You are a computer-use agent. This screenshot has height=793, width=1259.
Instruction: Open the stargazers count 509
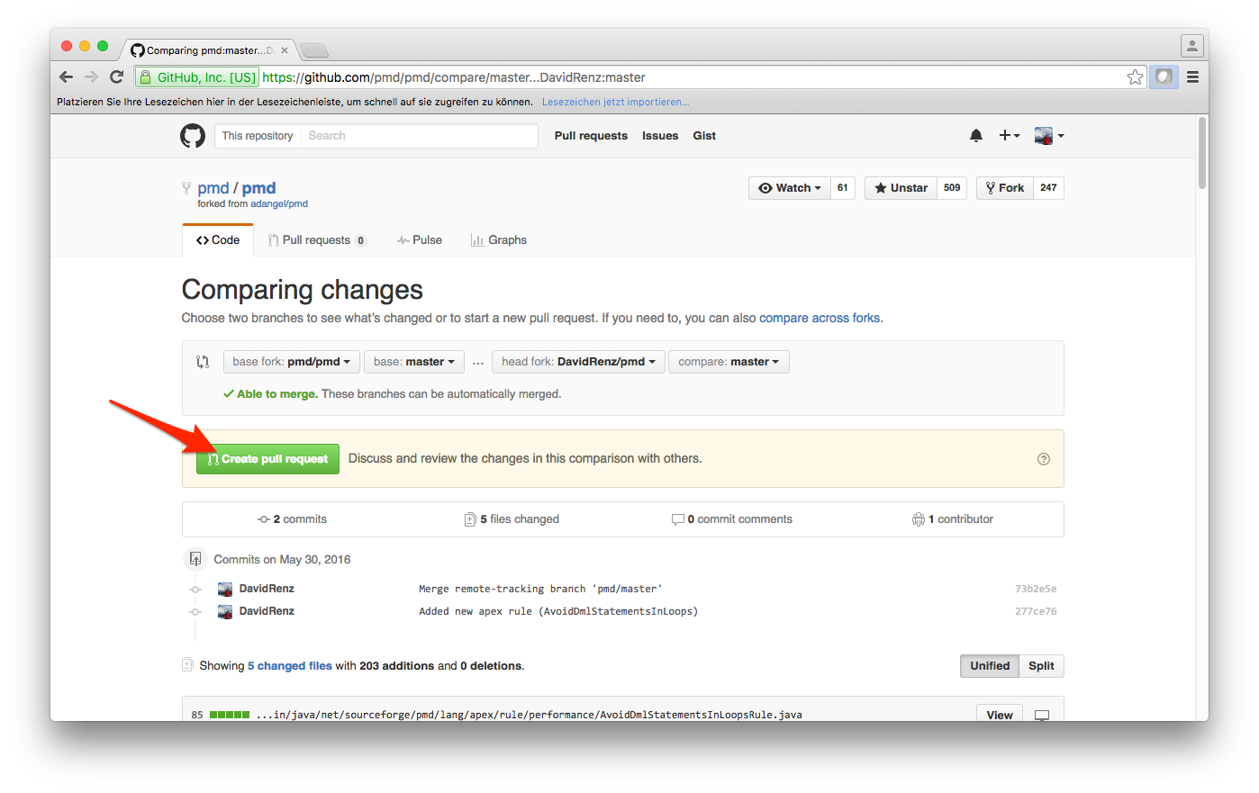pyautogui.click(x=952, y=188)
